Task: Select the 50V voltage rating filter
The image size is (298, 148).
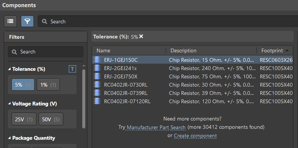Action: (51, 119)
